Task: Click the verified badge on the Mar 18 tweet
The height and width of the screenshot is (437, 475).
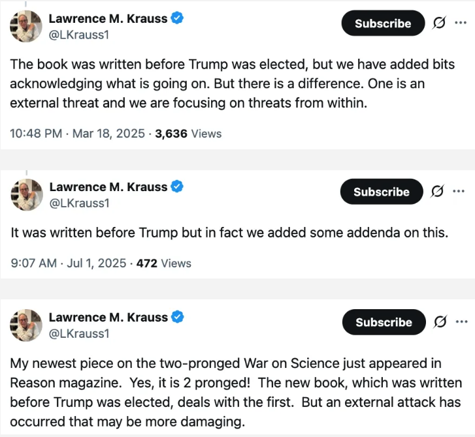Action: point(176,18)
